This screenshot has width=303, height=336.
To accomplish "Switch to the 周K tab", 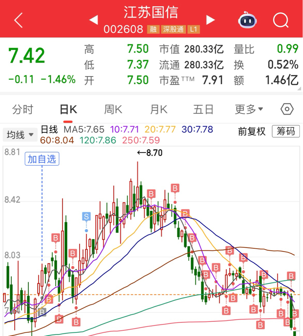I will tap(113, 110).
